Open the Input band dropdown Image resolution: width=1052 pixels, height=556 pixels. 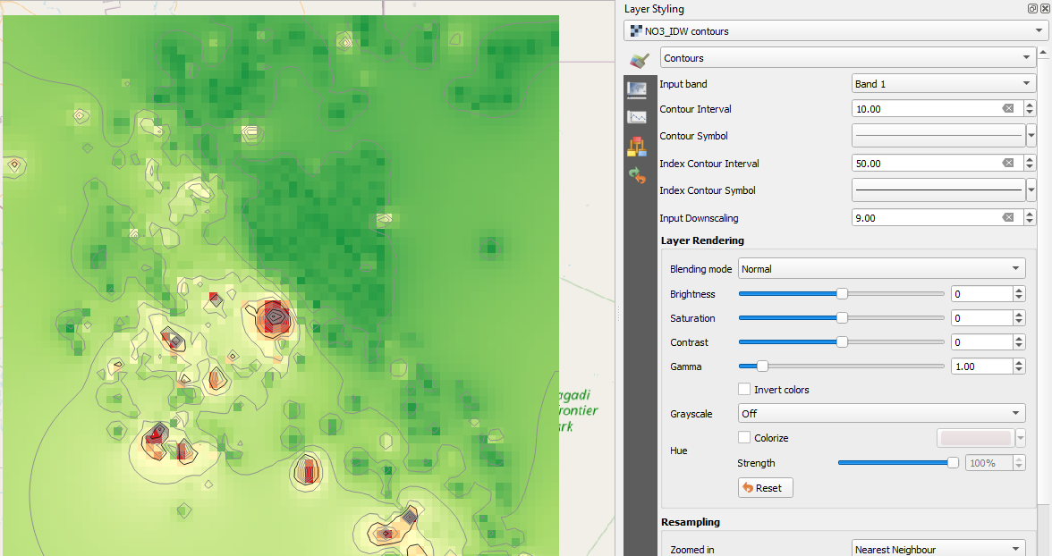pyautogui.click(x=944, y=83)
